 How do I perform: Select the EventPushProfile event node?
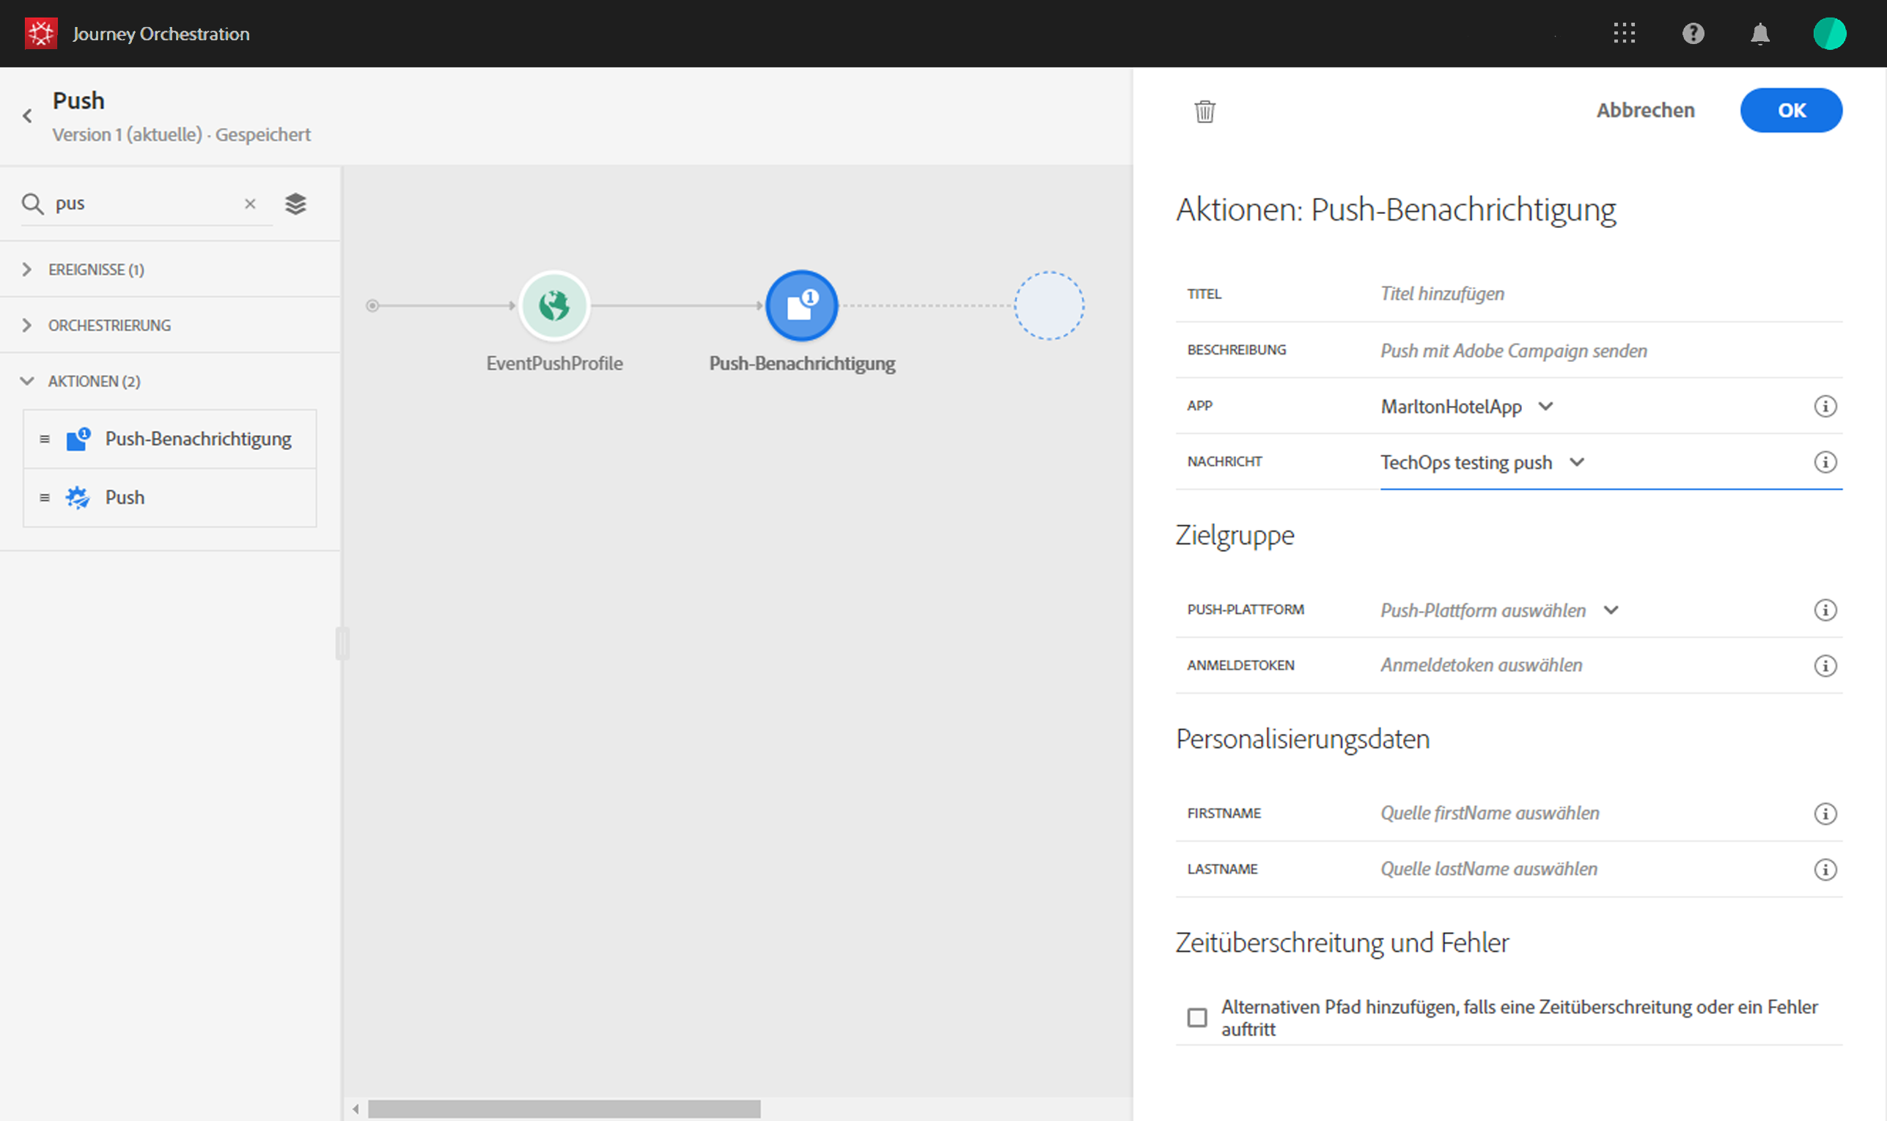click(554, 306)
